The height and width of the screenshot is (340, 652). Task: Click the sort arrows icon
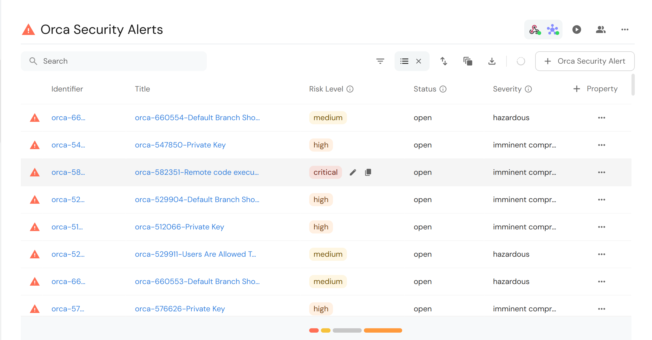(x=444, y=61)
